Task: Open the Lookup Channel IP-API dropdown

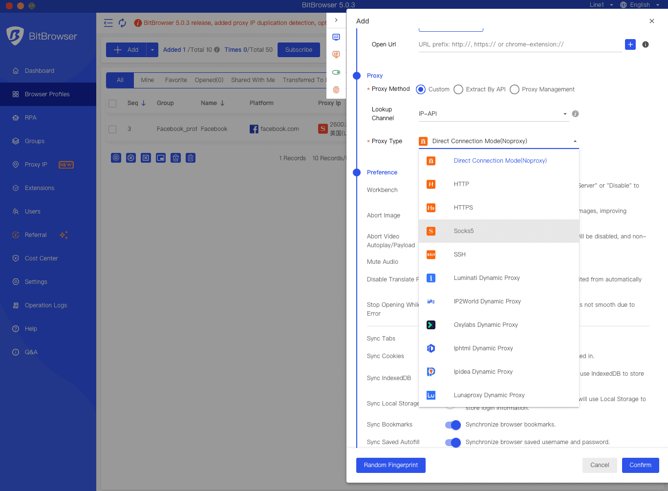Action: tap(493, 114)
